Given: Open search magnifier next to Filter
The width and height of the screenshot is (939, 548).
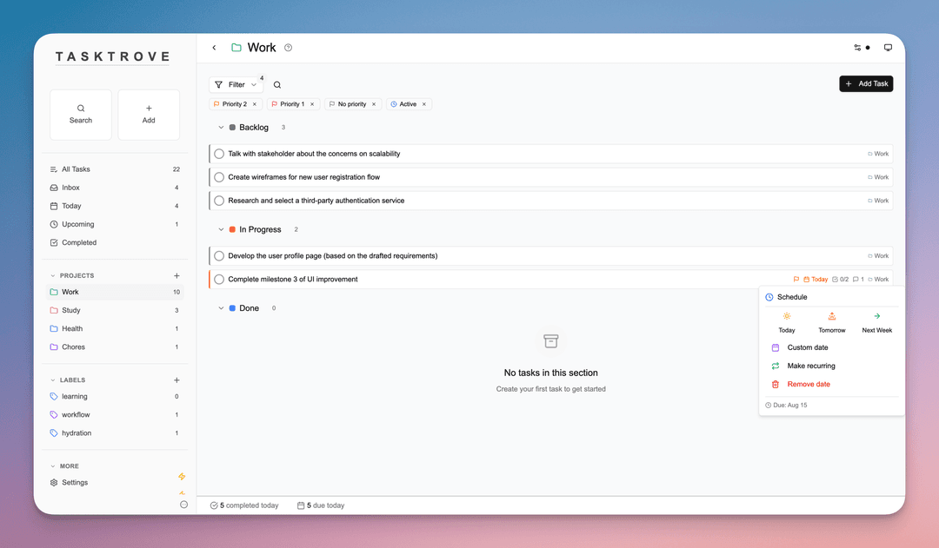Looking at the screenshot, I should (x=277, y=85).
